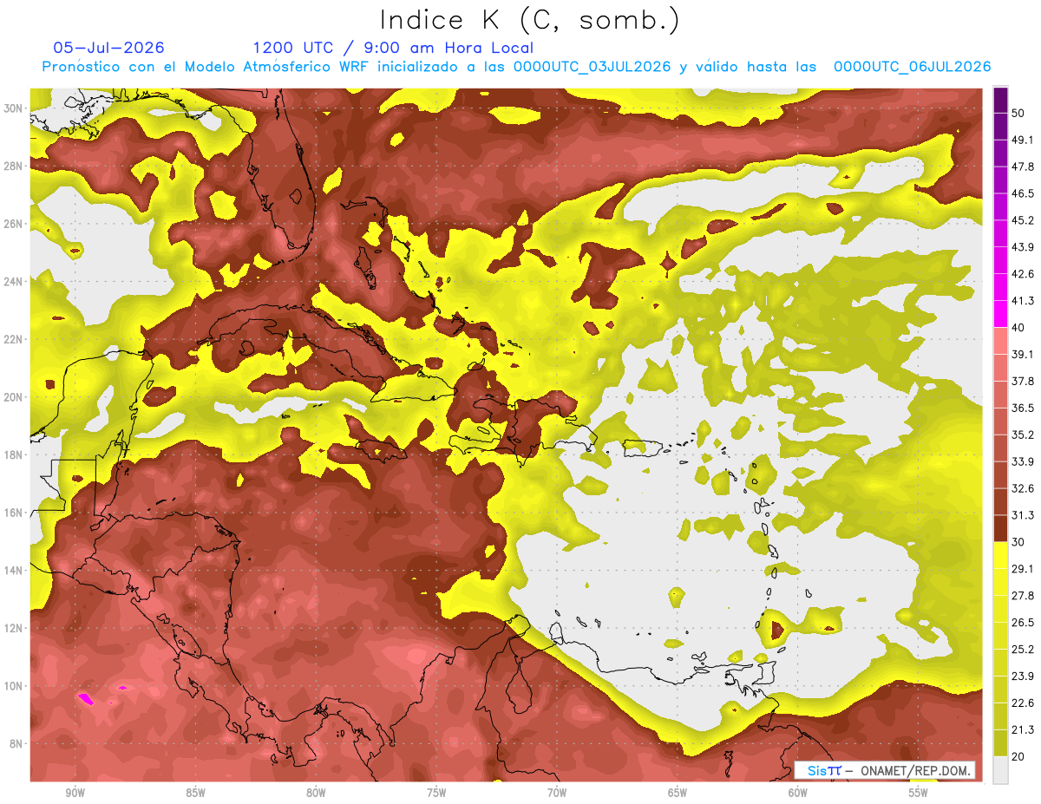Click the "75W" longitude label

436,793
